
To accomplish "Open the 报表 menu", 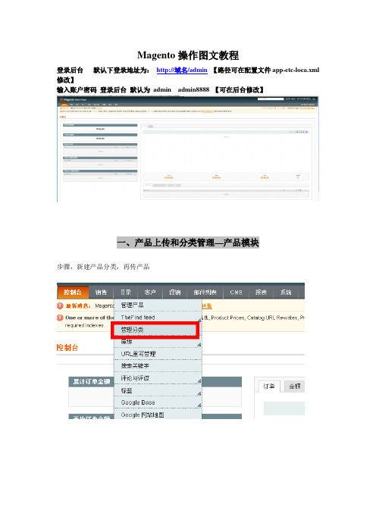I will [x=261, y=292].
